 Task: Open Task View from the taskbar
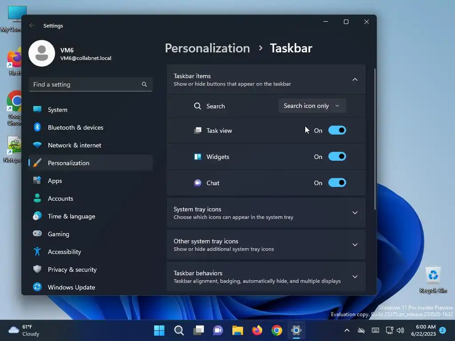(x=199, y=330)
